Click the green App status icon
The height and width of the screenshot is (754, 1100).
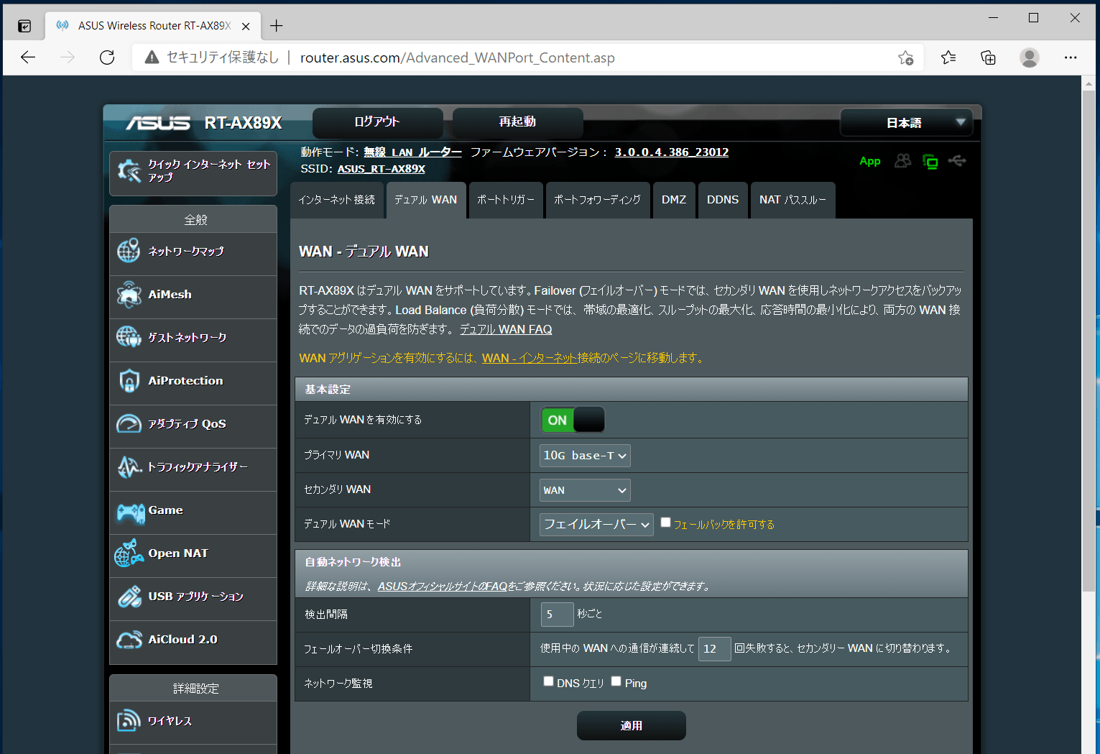(870, 161)
